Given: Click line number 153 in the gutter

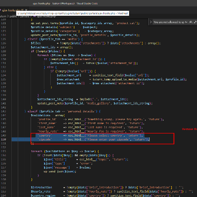Looking at the screenshot, I should coord(3,151).
